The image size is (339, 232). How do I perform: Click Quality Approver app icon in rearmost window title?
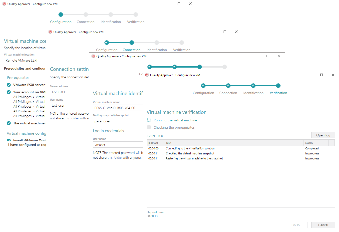click(4, 4)
